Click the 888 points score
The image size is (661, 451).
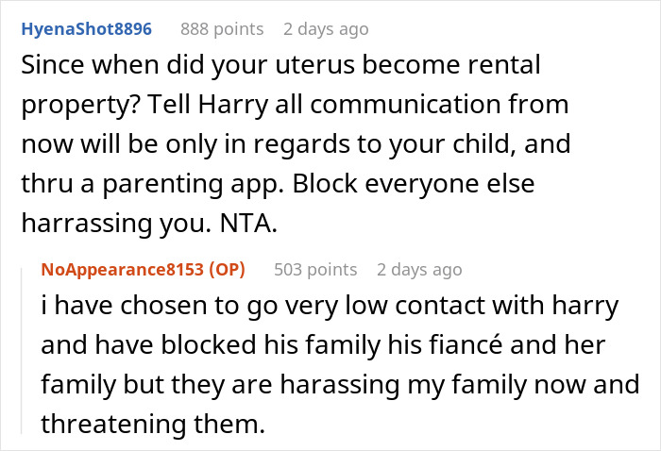coord(222,29)
